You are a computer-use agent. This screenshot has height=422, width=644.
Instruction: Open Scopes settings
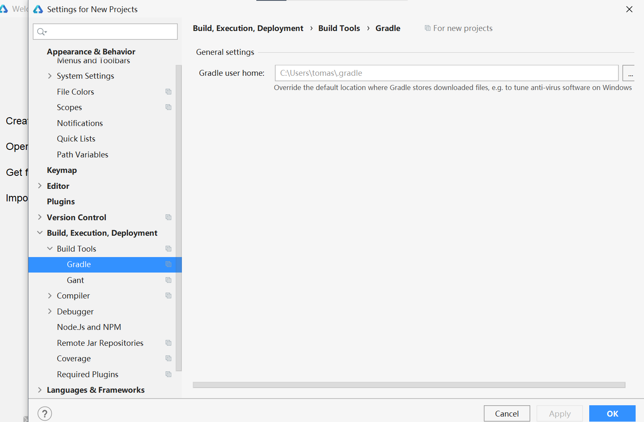[x=69, y=107]
